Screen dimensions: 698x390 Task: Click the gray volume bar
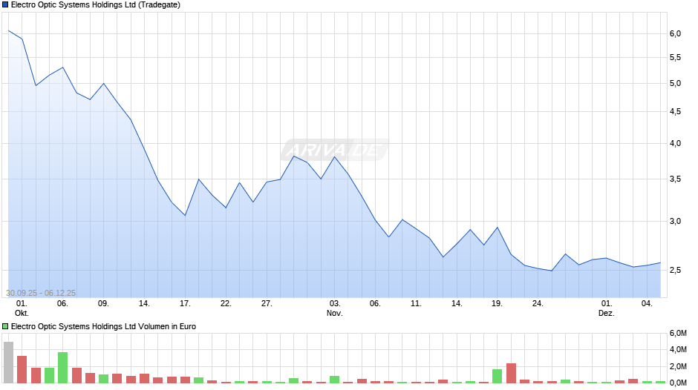8,363
